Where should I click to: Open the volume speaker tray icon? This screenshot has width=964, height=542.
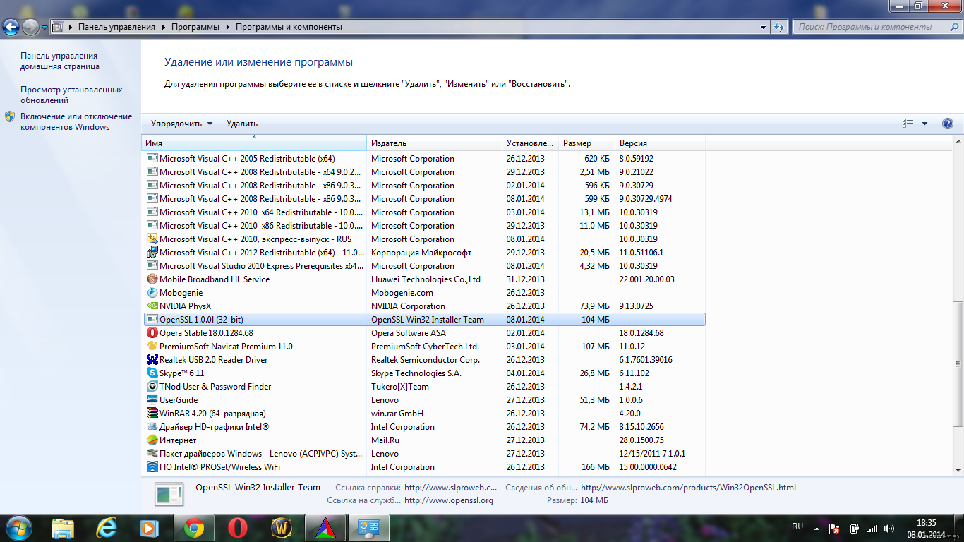(889, 528)
